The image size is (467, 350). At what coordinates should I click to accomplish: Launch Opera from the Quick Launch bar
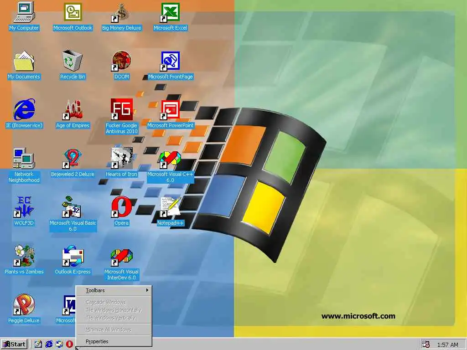point(69,345)
